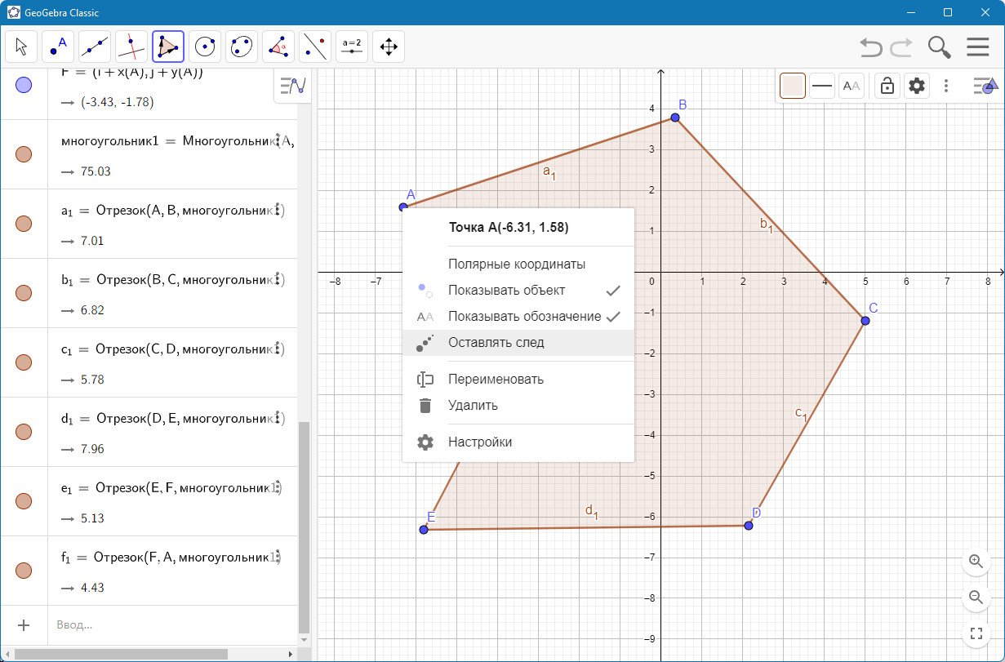Select the Slider a=2 tool
This screenshot has height=662, width=1005.
352,47
